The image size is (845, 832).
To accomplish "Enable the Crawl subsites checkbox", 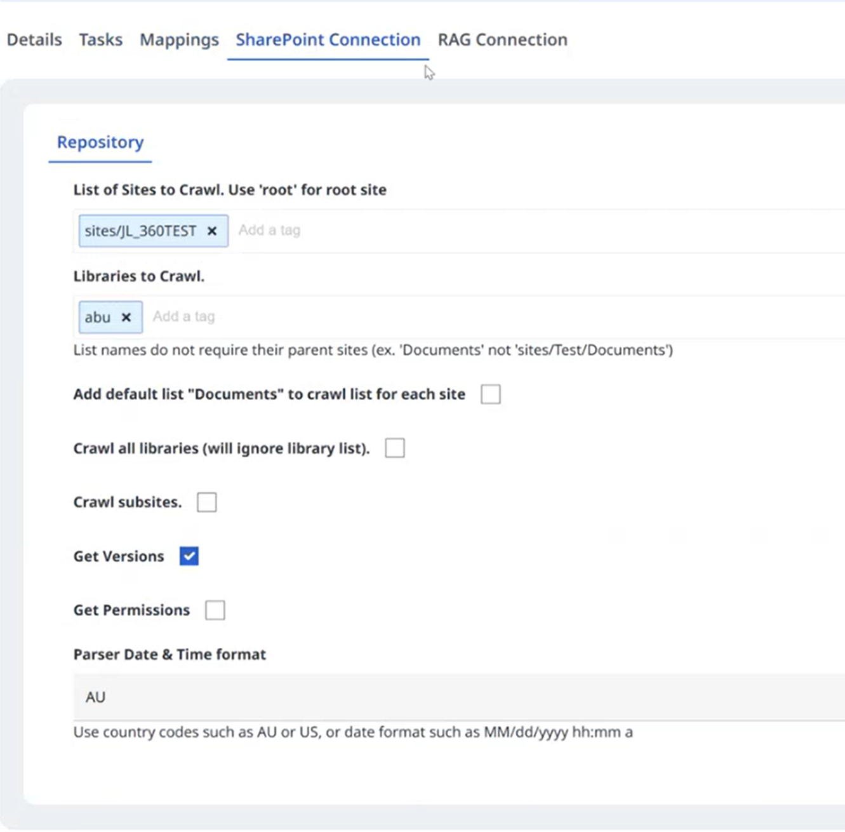I will [x=206, y=502].
